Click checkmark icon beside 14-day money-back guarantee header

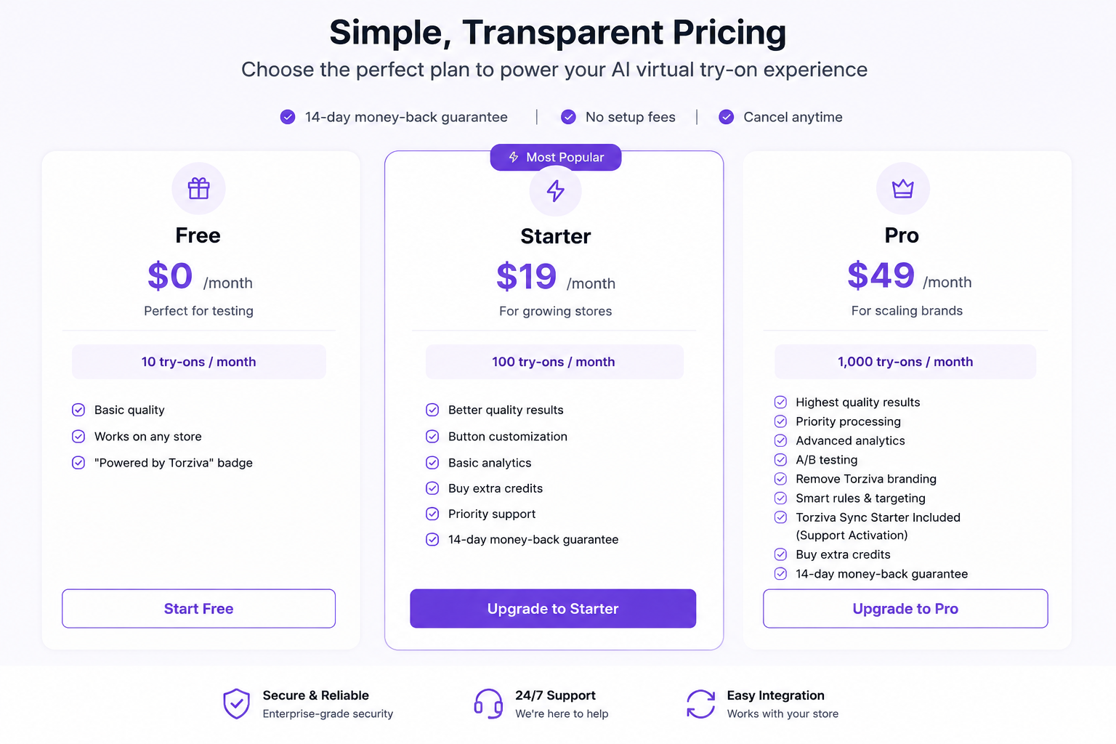(288, 117)
